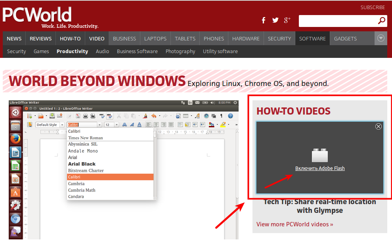Click the search magnifier icon
Image resolution: width=392 pixels, height=241 pixels.
382,21
